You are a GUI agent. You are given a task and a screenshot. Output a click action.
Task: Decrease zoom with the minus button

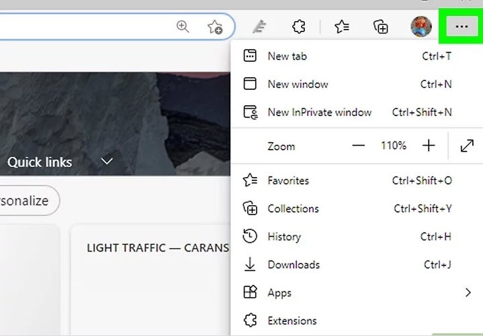358,146
